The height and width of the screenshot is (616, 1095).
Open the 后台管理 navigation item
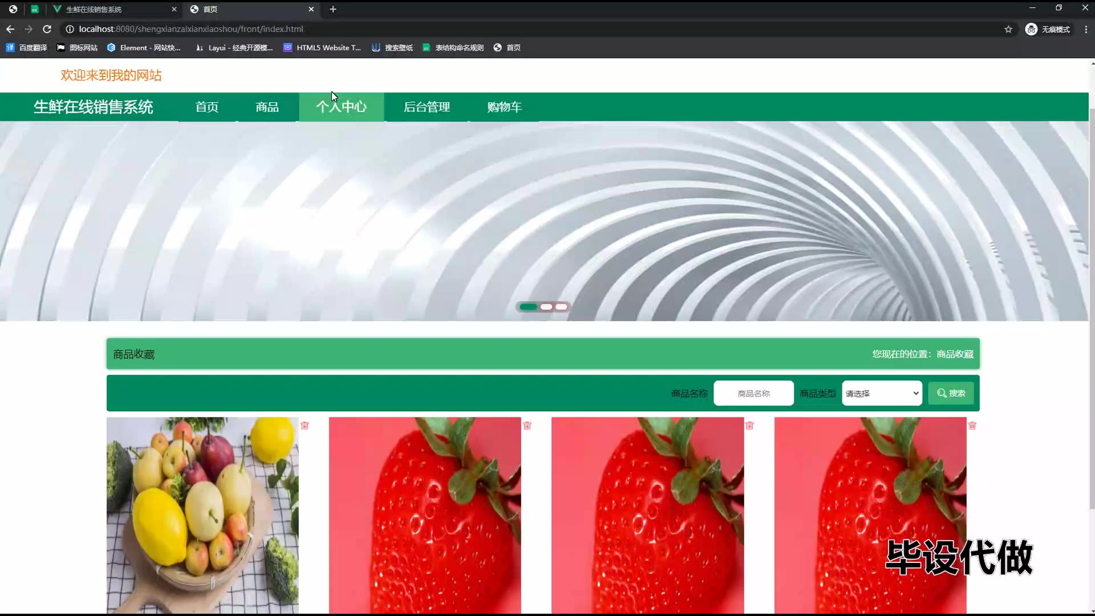pos(427,107)
